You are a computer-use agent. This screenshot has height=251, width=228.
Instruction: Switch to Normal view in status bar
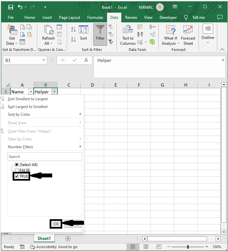[x=133, y=246]
